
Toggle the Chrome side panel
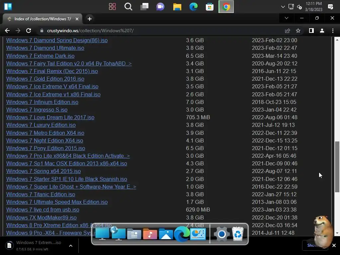tap(311, 31)
